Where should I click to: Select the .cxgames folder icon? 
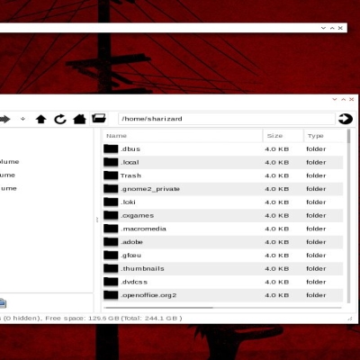coord(111,215)
